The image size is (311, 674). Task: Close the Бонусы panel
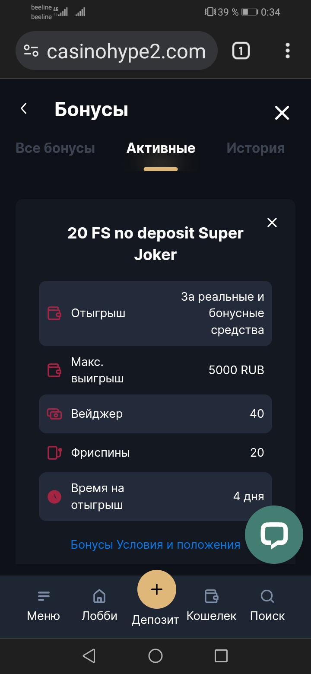click(282, 113)
